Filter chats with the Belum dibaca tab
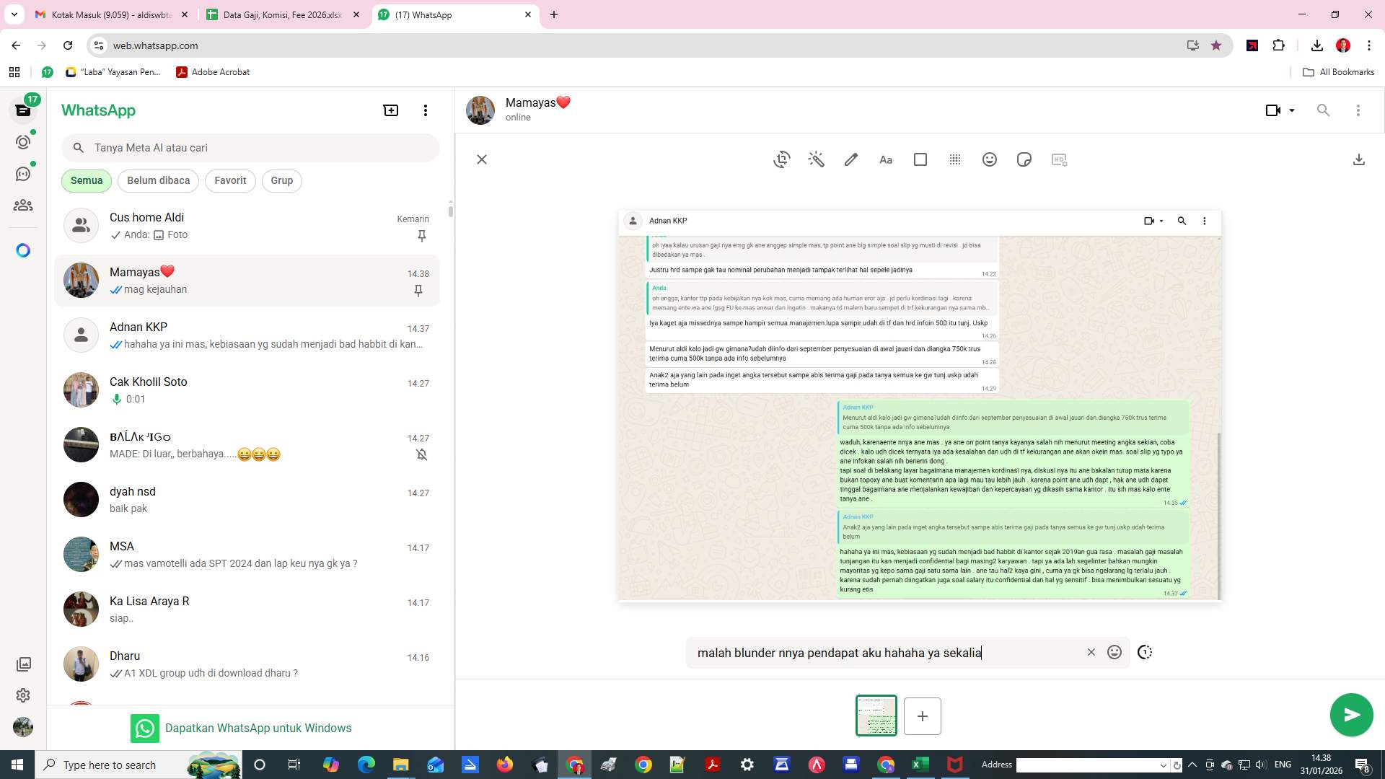This screenshot has height=779, width=1385. pyautogui.click(x=158, y=180)
